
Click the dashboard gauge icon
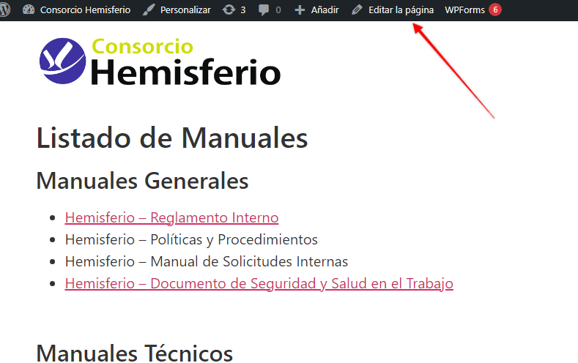29,10
